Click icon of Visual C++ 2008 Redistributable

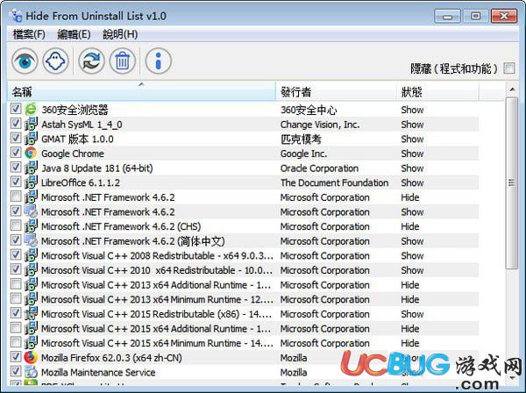31,255
